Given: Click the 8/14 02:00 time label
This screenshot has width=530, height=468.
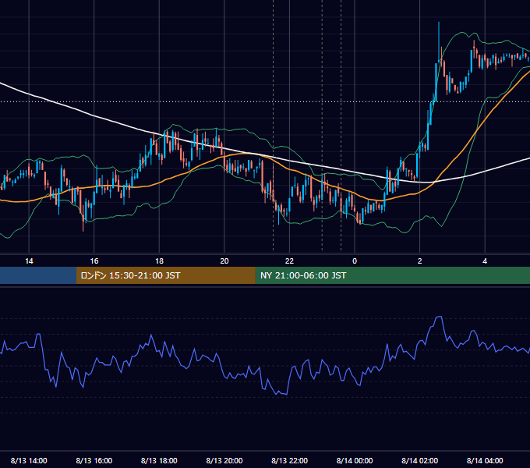Looking at the screenshot, I should pos(420,460).
